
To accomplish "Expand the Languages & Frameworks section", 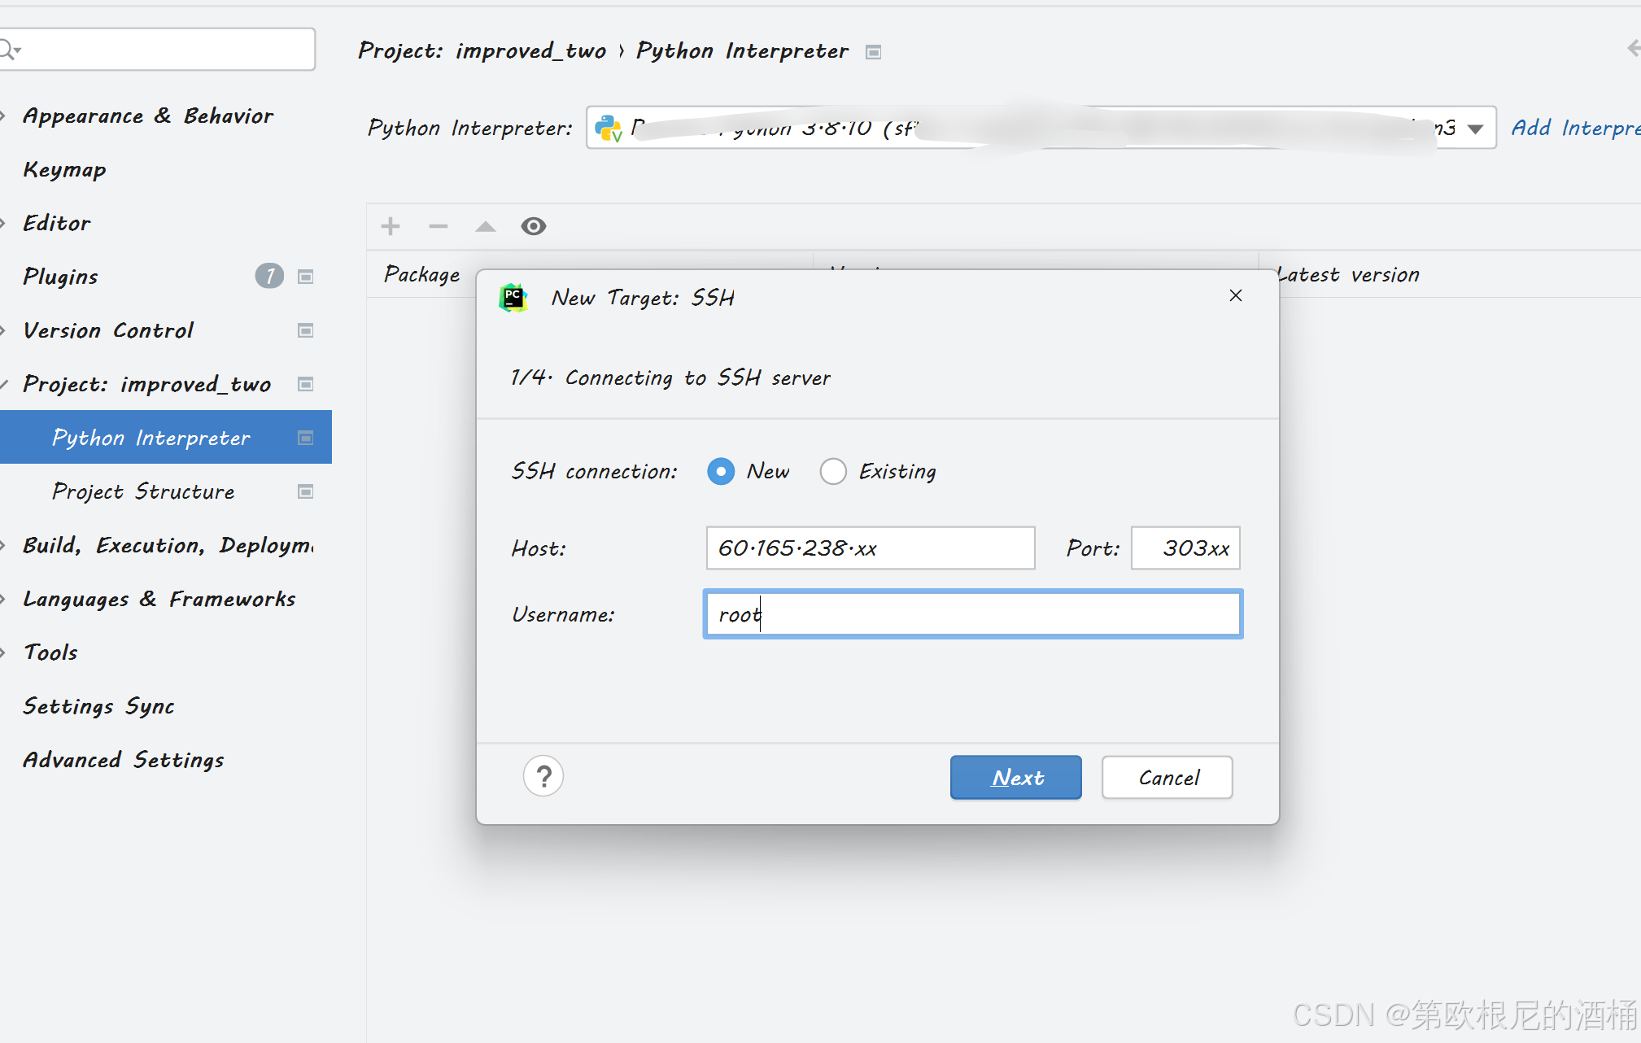I will (3, 599).
